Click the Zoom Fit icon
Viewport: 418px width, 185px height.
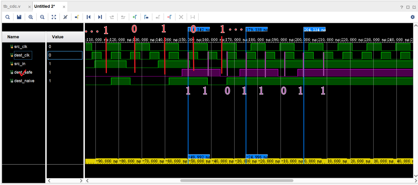[x=54, y=17]
